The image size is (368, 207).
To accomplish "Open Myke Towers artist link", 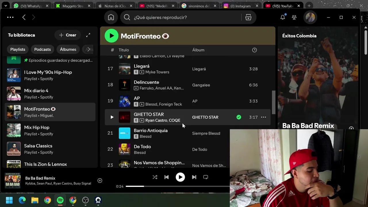I will 157,72.
